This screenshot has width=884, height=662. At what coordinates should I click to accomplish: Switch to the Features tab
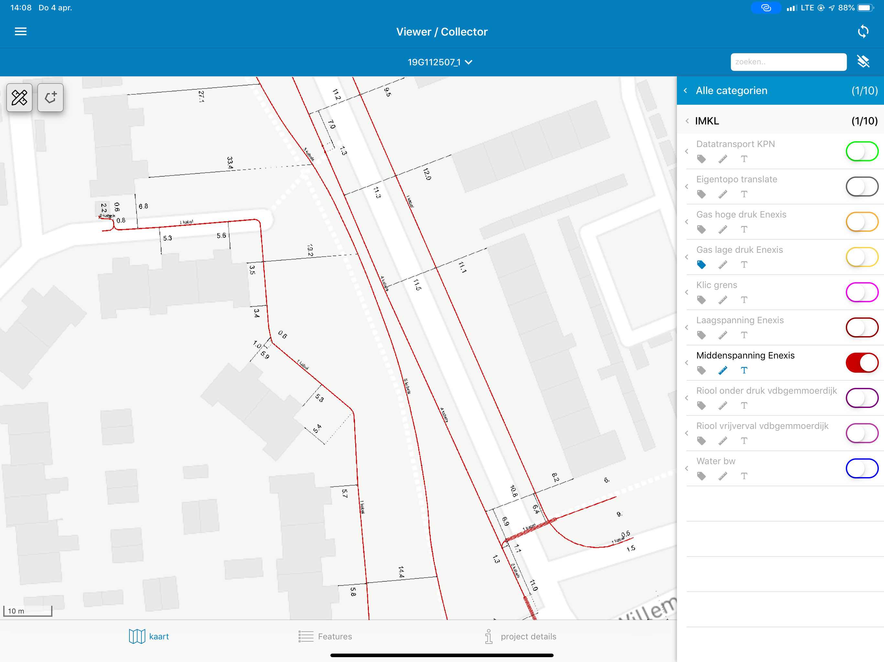(325, 636)
